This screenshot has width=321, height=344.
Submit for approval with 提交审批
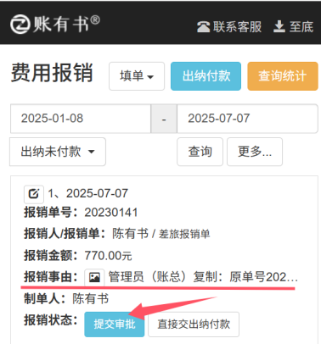pyautogui.click(x=115, y=324)
